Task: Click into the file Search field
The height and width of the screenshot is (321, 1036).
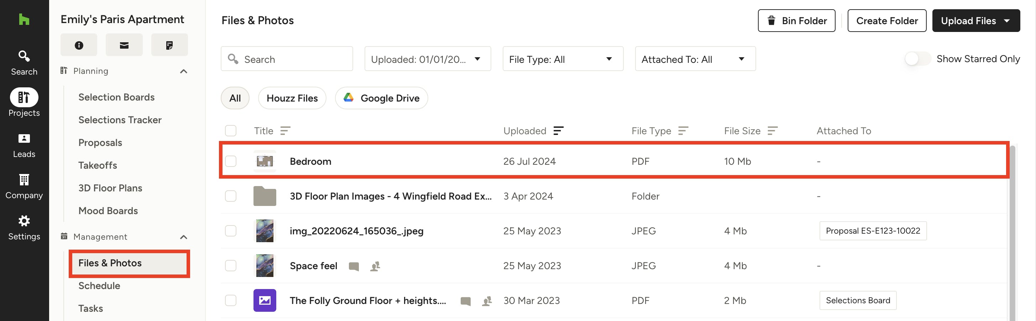Action: (287, 59)
